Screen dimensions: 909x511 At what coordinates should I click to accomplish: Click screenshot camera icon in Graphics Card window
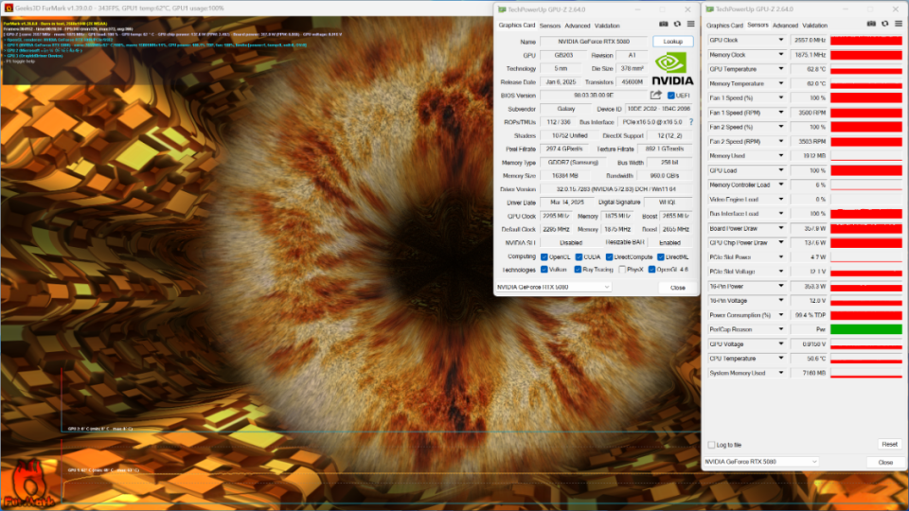(664, 25)
